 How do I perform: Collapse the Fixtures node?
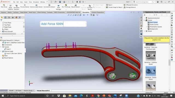pos(1,47)
